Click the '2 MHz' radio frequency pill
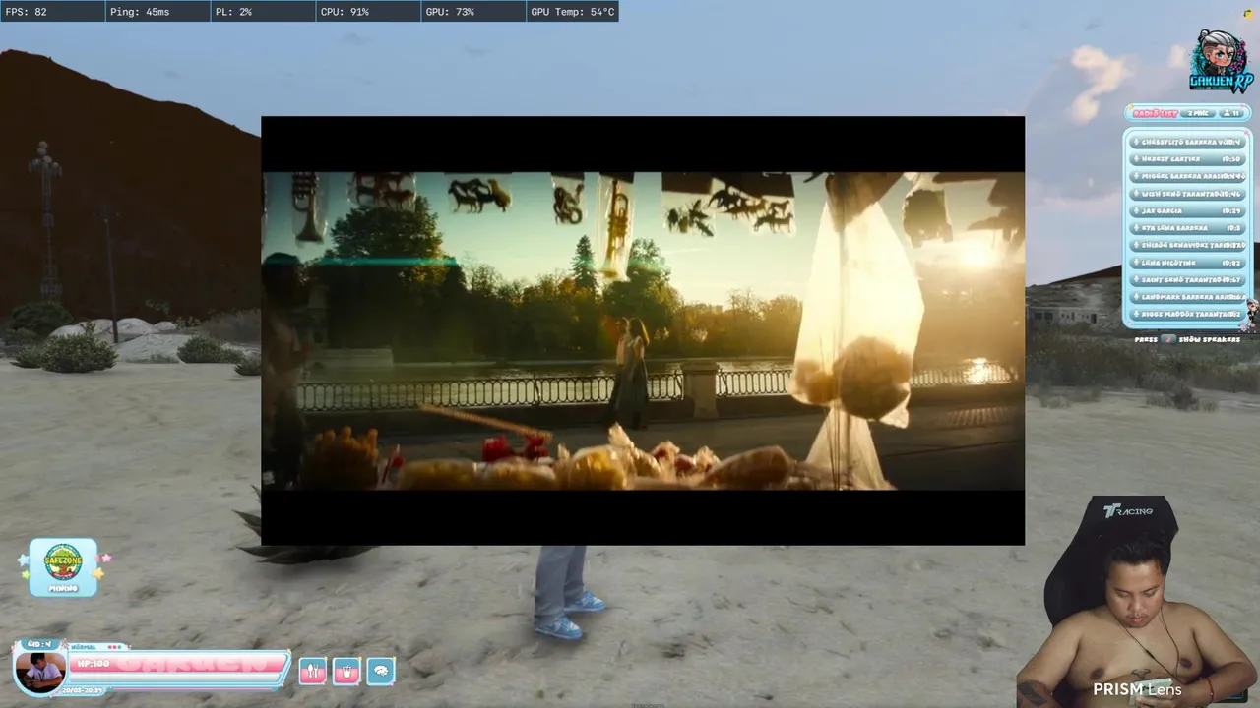The height and width of the screenshot is (708, 1260). click(x=1198, y=113)
